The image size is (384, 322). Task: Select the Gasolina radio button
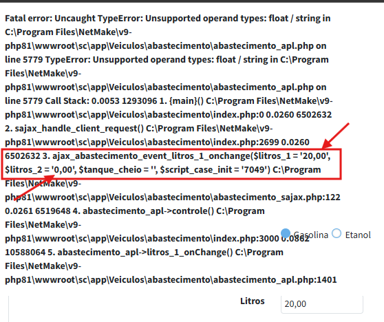point(286,233)
